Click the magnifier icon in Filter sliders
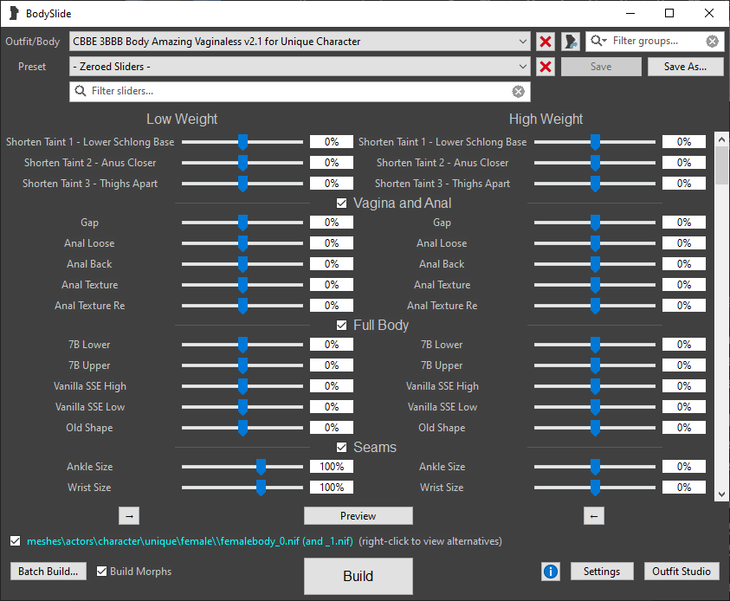The height and width of the screenshot is (601, 730). tap(81, 91)
